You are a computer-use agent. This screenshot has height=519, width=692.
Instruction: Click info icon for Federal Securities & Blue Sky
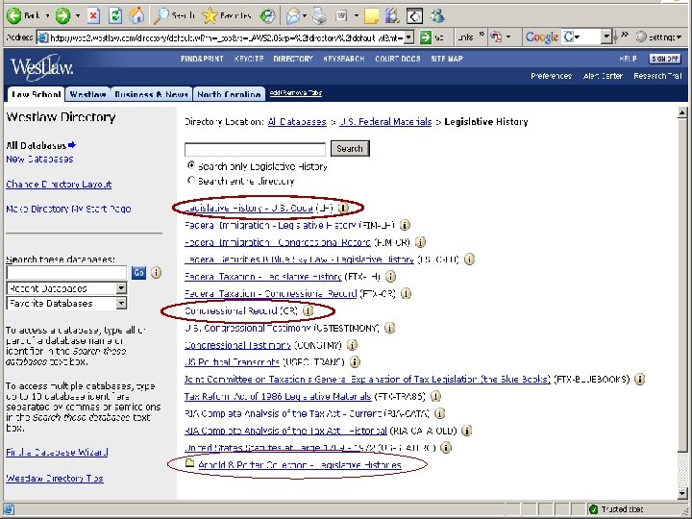(x=470, y=259)
